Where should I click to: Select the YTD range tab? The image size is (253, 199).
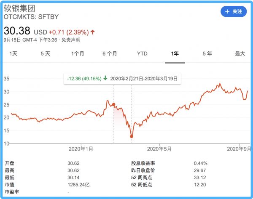pyautogui.click(x=142, y=53)
